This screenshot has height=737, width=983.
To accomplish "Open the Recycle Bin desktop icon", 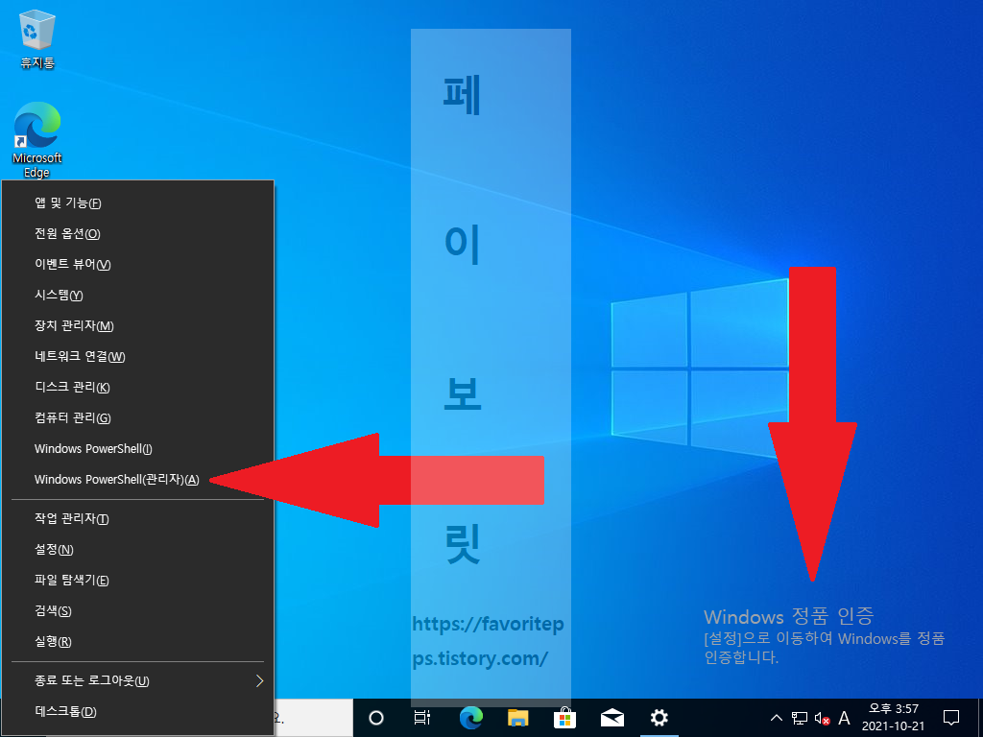I will 37,38.
